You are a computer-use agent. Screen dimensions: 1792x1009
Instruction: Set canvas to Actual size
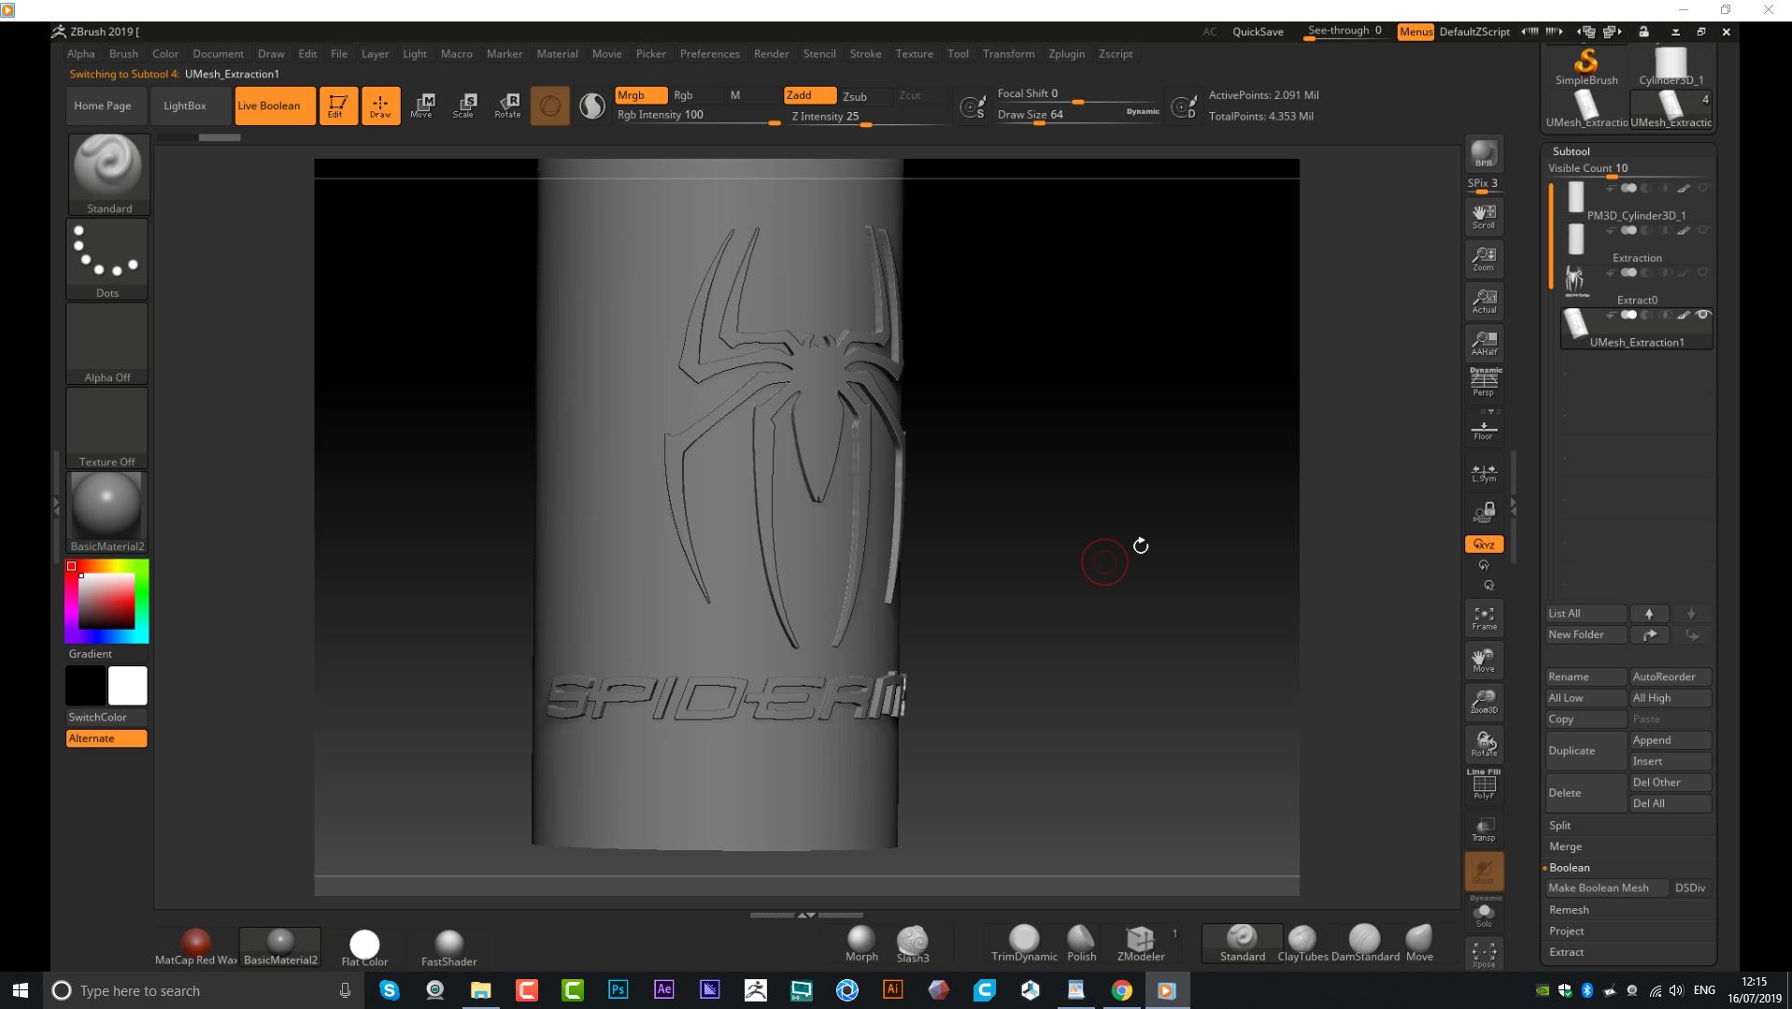[1484, 300]
